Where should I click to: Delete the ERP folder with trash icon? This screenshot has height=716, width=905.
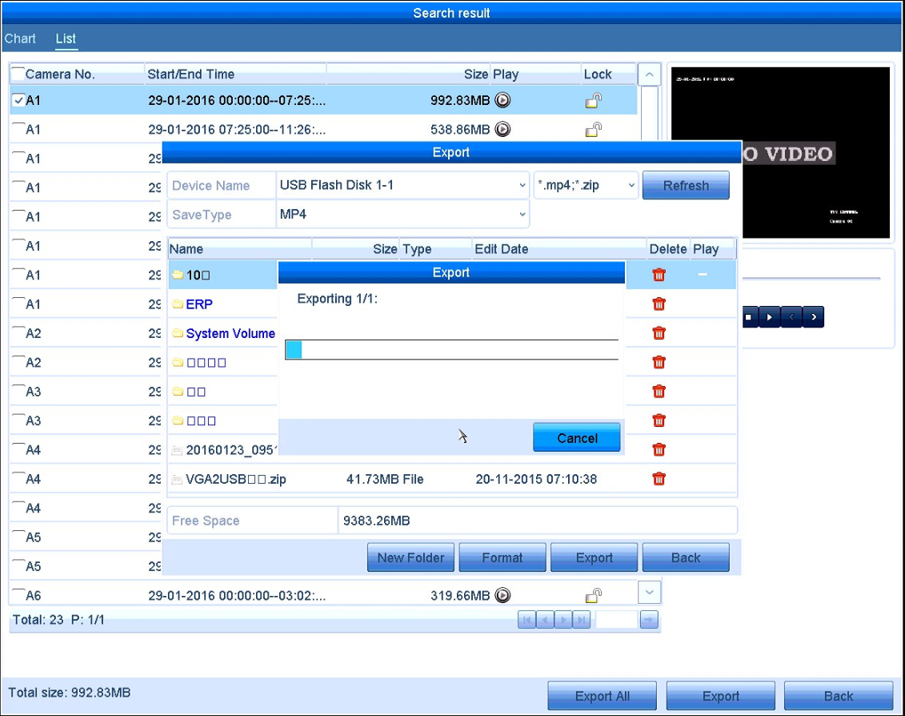(659, 304)
